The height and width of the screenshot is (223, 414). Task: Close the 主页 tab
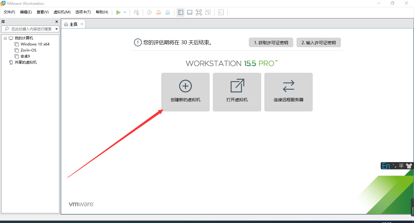point(82,24)
